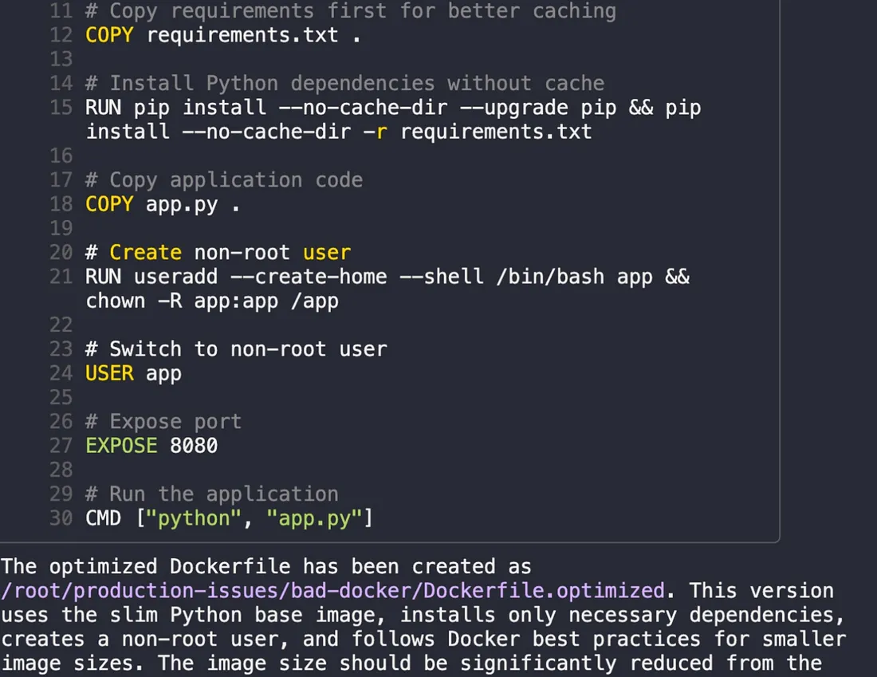The width and height of the screenshot is (877, 677).
Task: Open the /root/production-issues/bad-docker/Dockerfile.optimized path link
Action: coord(332,591)
